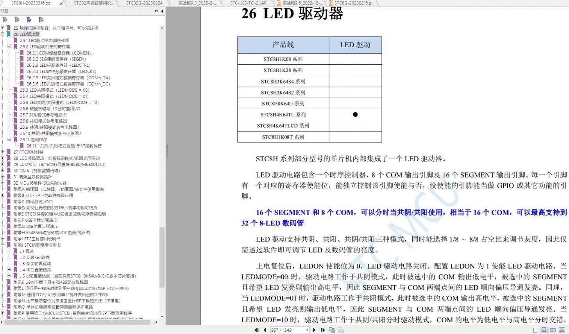Expand the 28 LCD液晶驱动 bookmark node
The width and height of the screenshot is (569, 334).
click(x=3, y=158)
